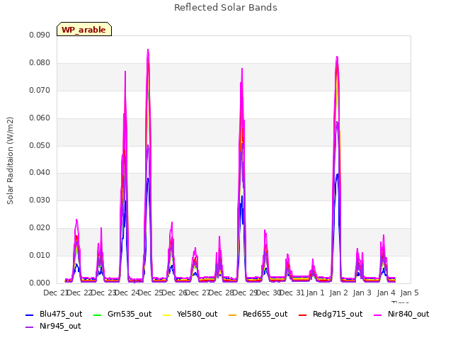Click the Jan 5 x-axis date label
This screenshot has height=340, width=453.
pos(409,293)
